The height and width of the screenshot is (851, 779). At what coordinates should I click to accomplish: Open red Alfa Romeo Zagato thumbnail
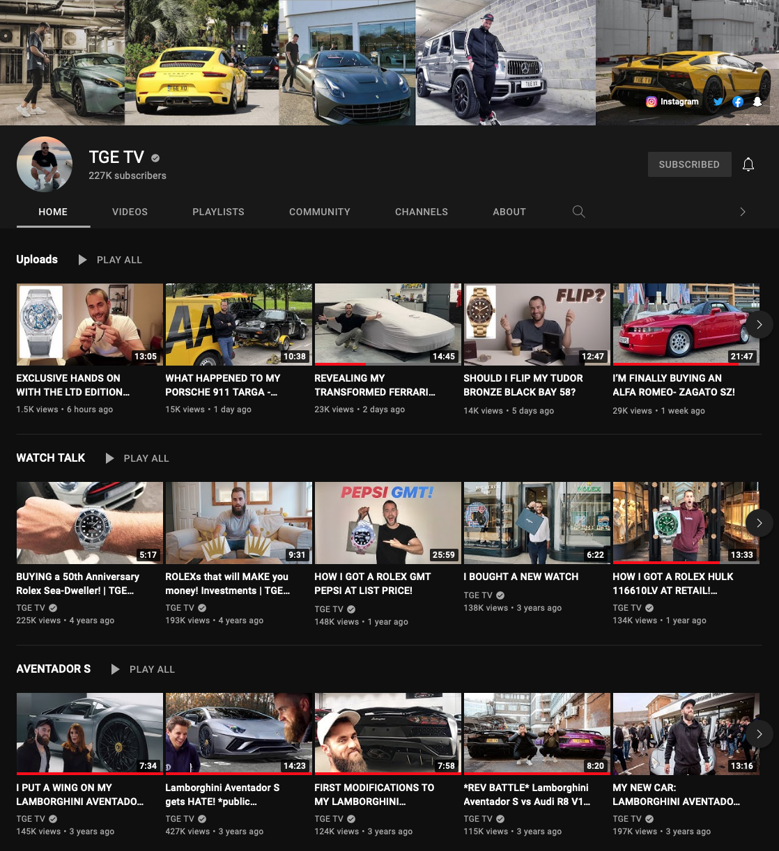[686, 325]
